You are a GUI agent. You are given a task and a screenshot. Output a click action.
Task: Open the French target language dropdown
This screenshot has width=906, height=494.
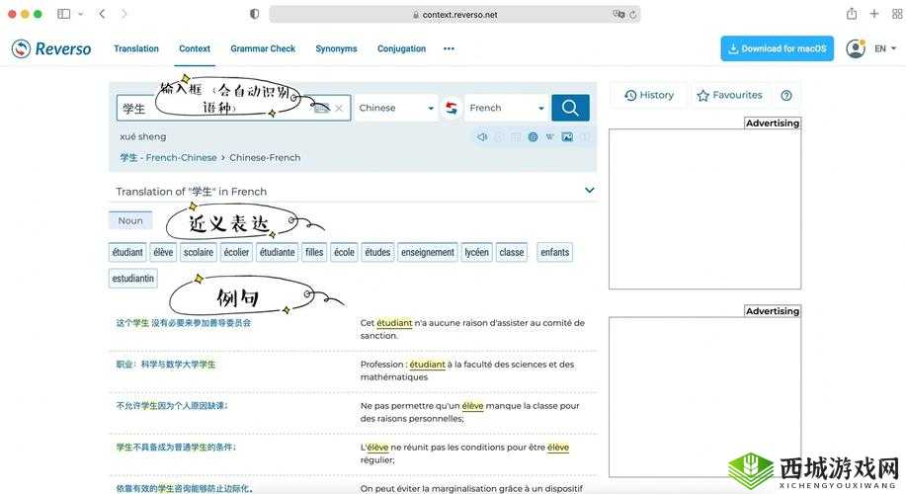point(507,108)
